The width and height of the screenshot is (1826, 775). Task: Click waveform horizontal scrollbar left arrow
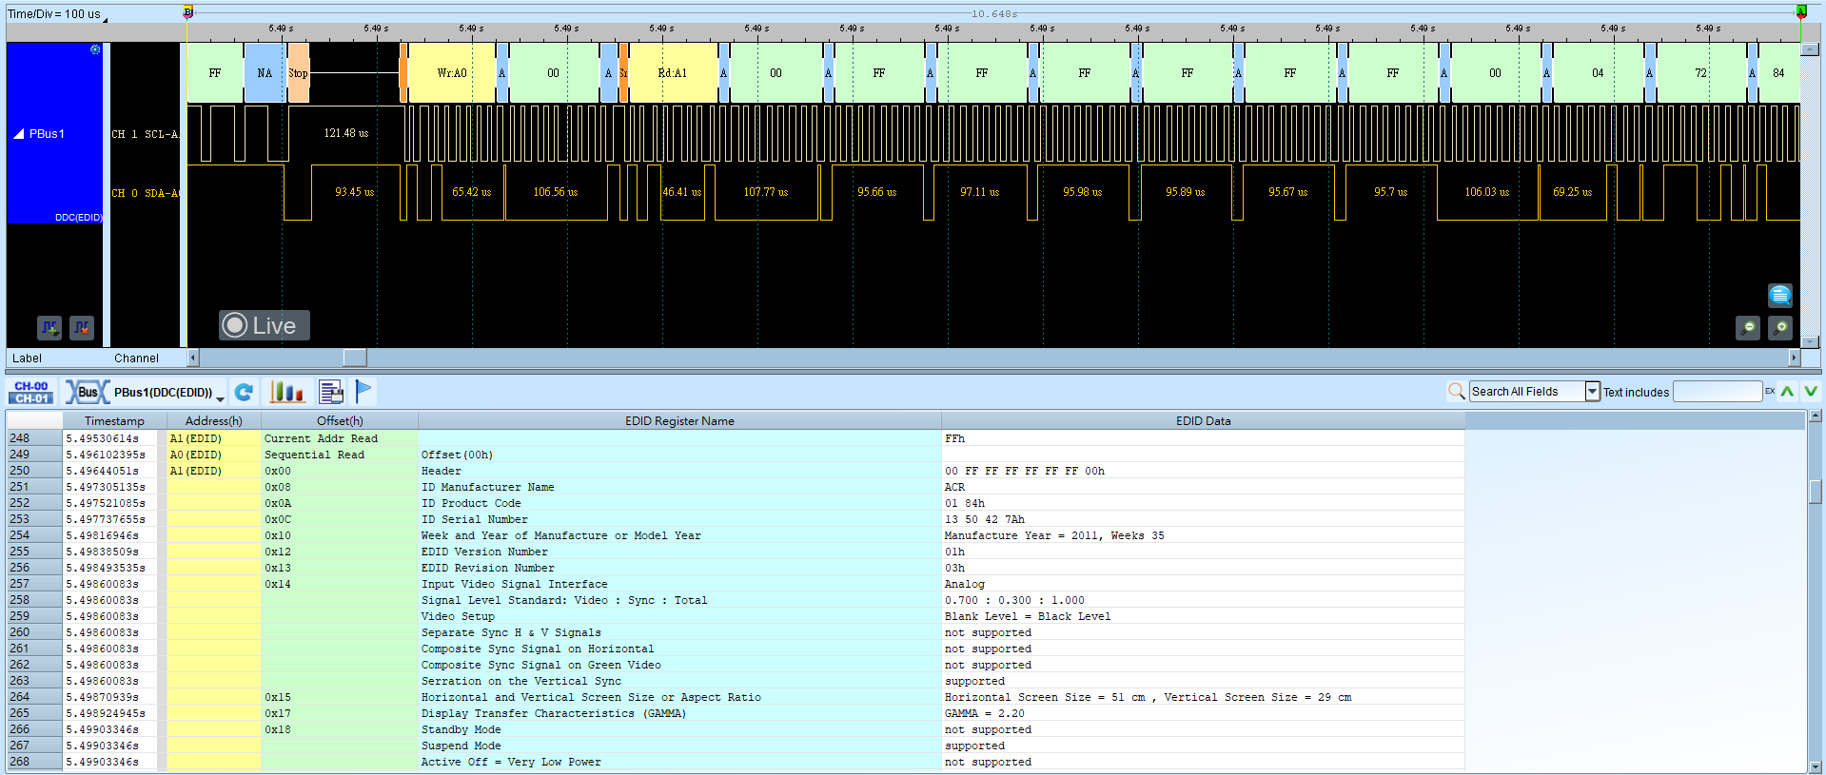point(193,358)
